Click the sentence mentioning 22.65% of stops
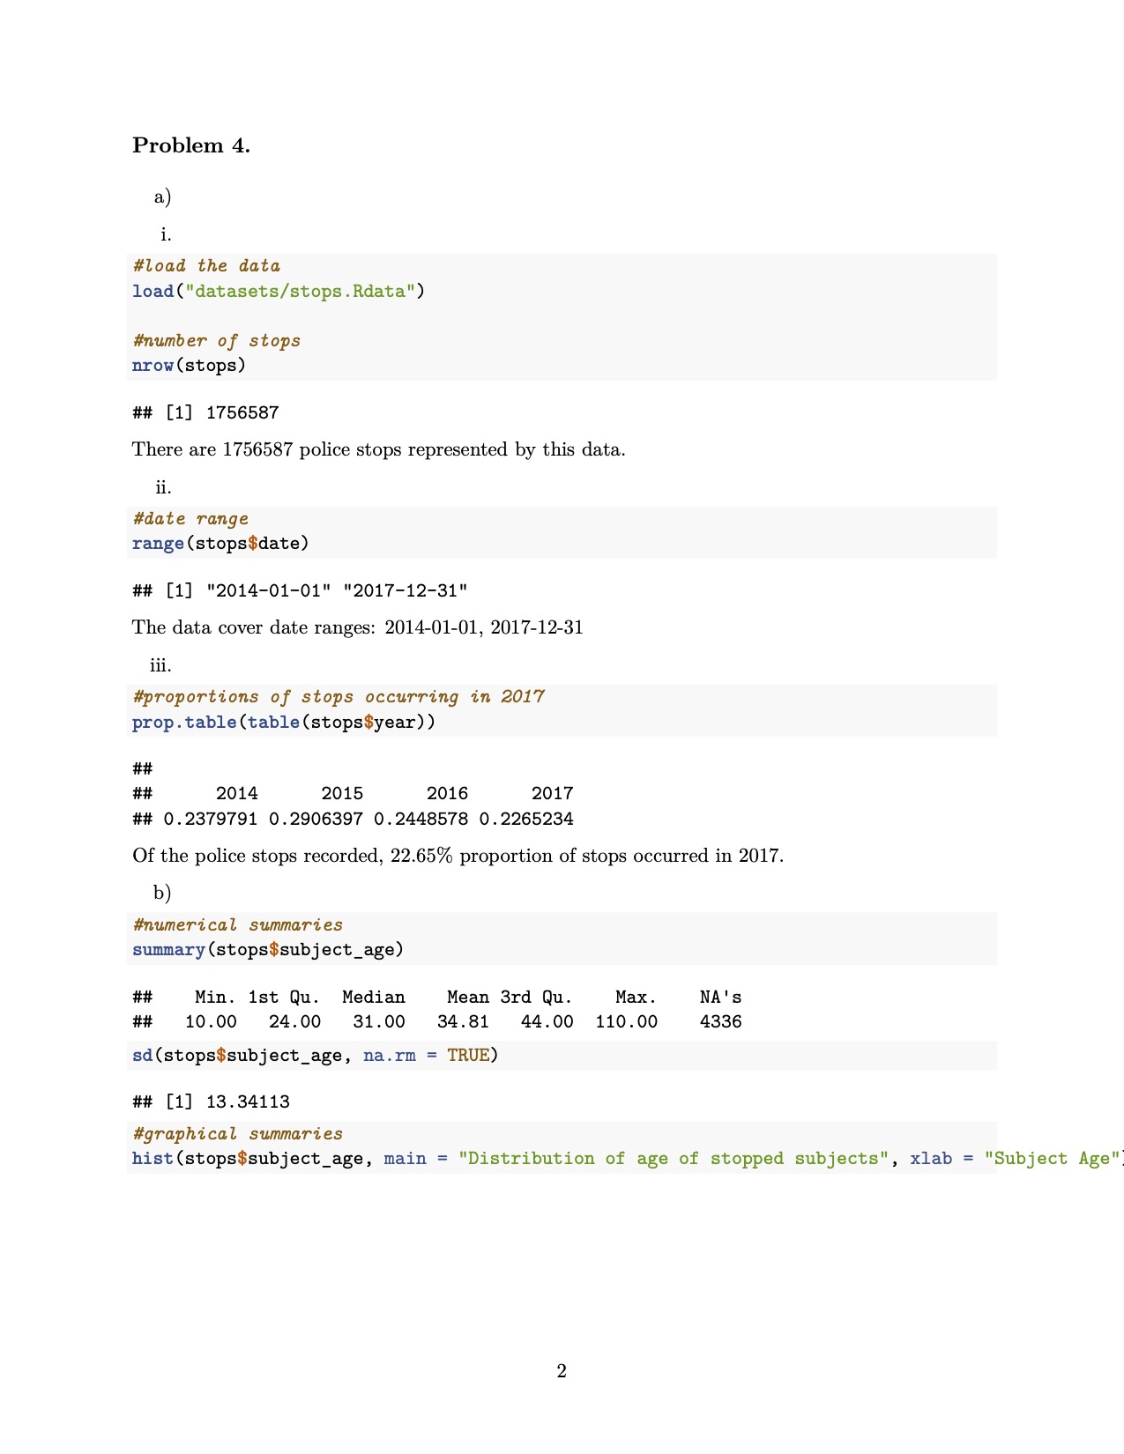Viewport: 1124px width, 1454px height. [458, 856]
